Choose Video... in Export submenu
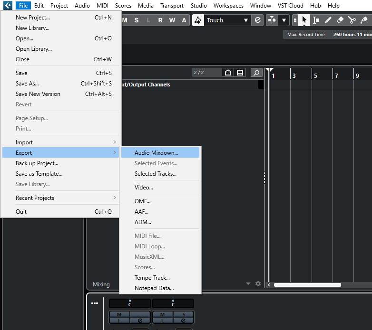This screenshot has width=372, height=330. click(x=160, y=187)
